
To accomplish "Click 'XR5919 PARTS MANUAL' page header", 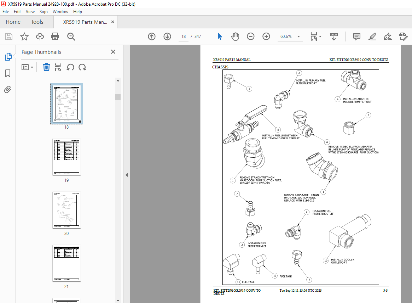I will point(232,60).
